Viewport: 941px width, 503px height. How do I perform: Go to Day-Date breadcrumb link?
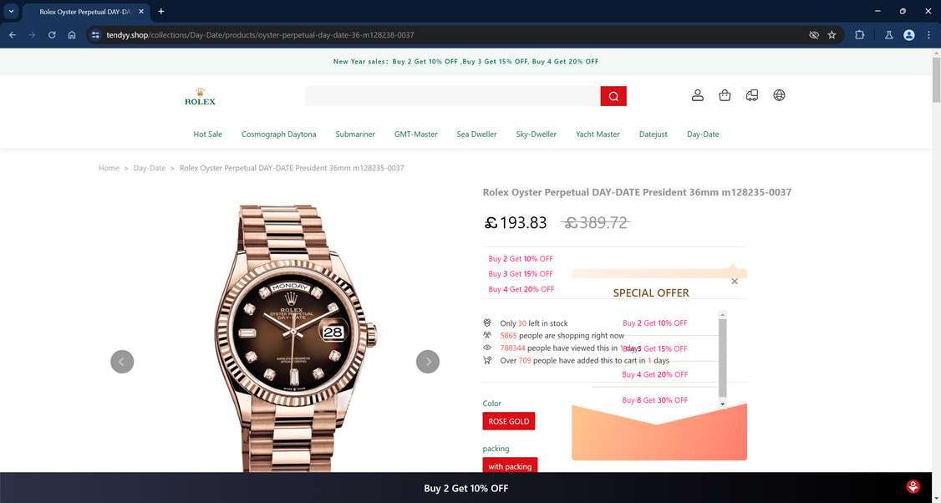tap(150, 168)
